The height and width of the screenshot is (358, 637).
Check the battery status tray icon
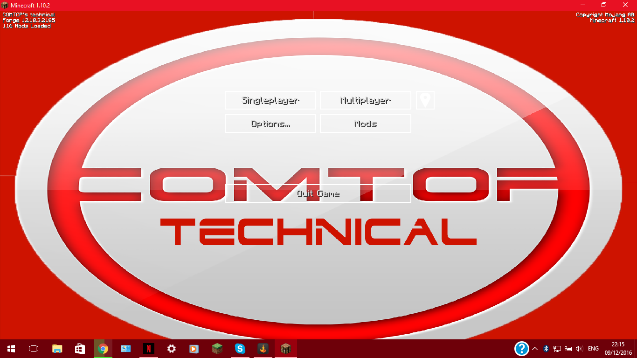568,349
